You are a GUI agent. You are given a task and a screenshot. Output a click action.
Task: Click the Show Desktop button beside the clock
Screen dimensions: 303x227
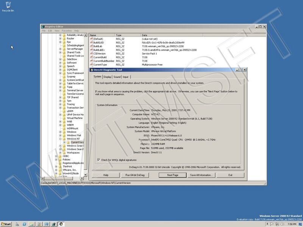tap(300, 224)
